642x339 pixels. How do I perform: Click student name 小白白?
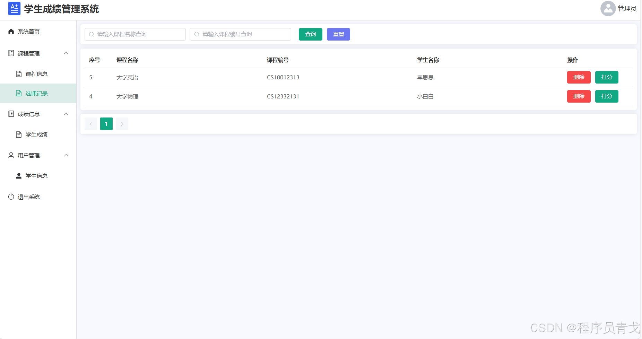click(425, 96)
